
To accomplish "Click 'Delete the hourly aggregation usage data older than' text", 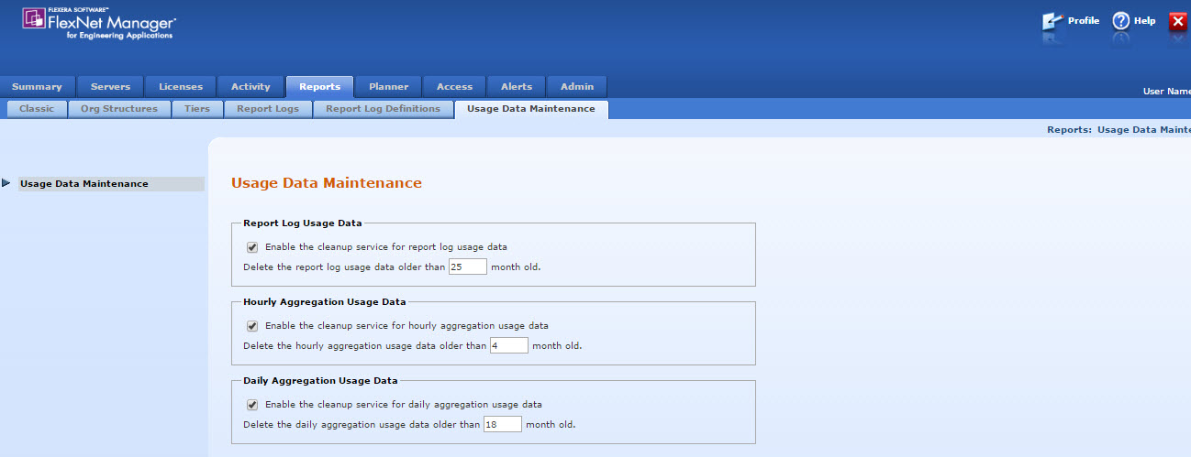I will (x=365, y=346).
